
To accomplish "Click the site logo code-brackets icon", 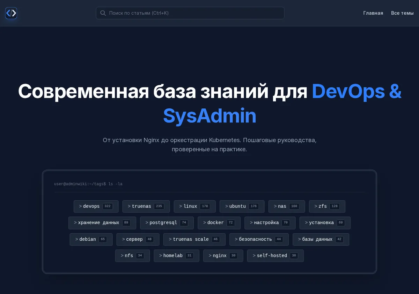I will (x=11, y=13).
